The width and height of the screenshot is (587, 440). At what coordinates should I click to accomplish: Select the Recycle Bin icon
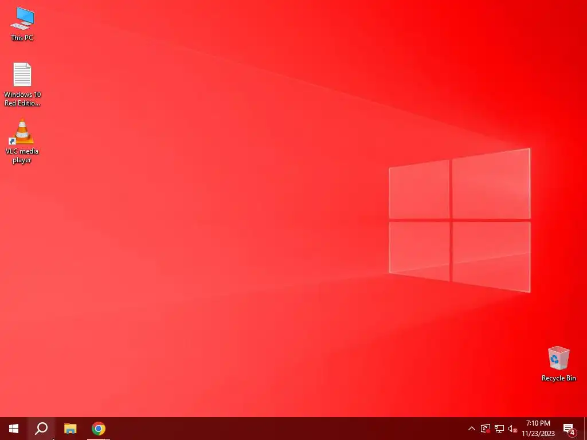[558, 364]
